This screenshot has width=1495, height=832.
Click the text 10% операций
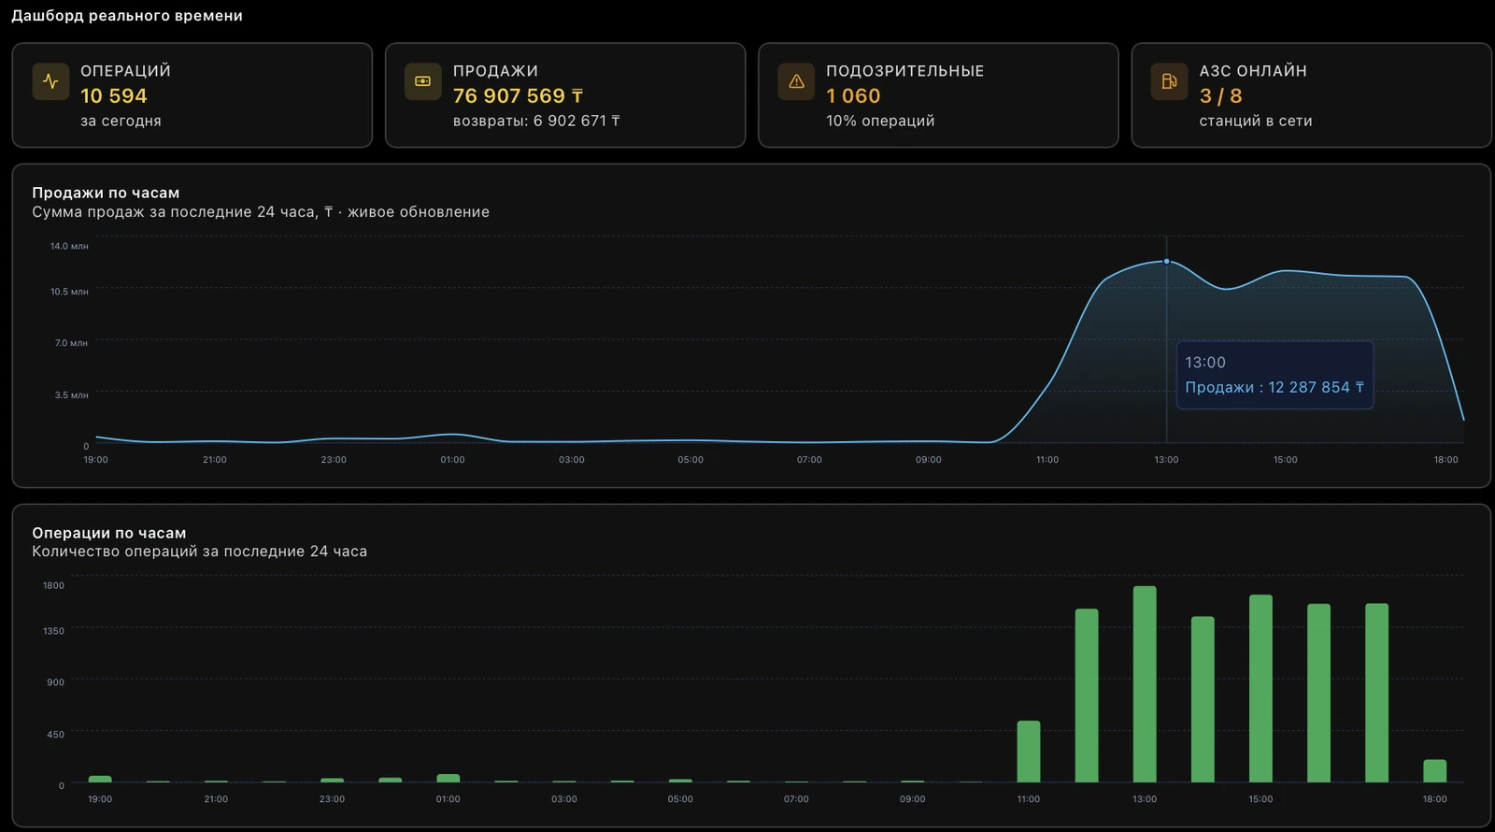(x=880, y=121)
